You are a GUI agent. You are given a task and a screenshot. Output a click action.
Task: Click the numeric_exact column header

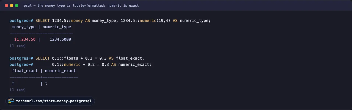(x=60, y=71)
